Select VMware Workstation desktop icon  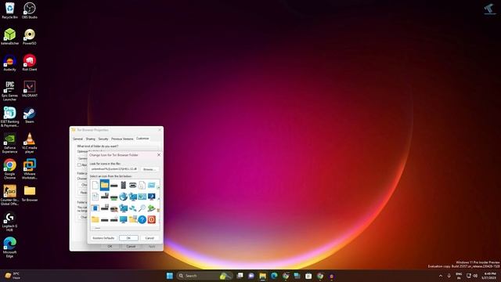30,169
